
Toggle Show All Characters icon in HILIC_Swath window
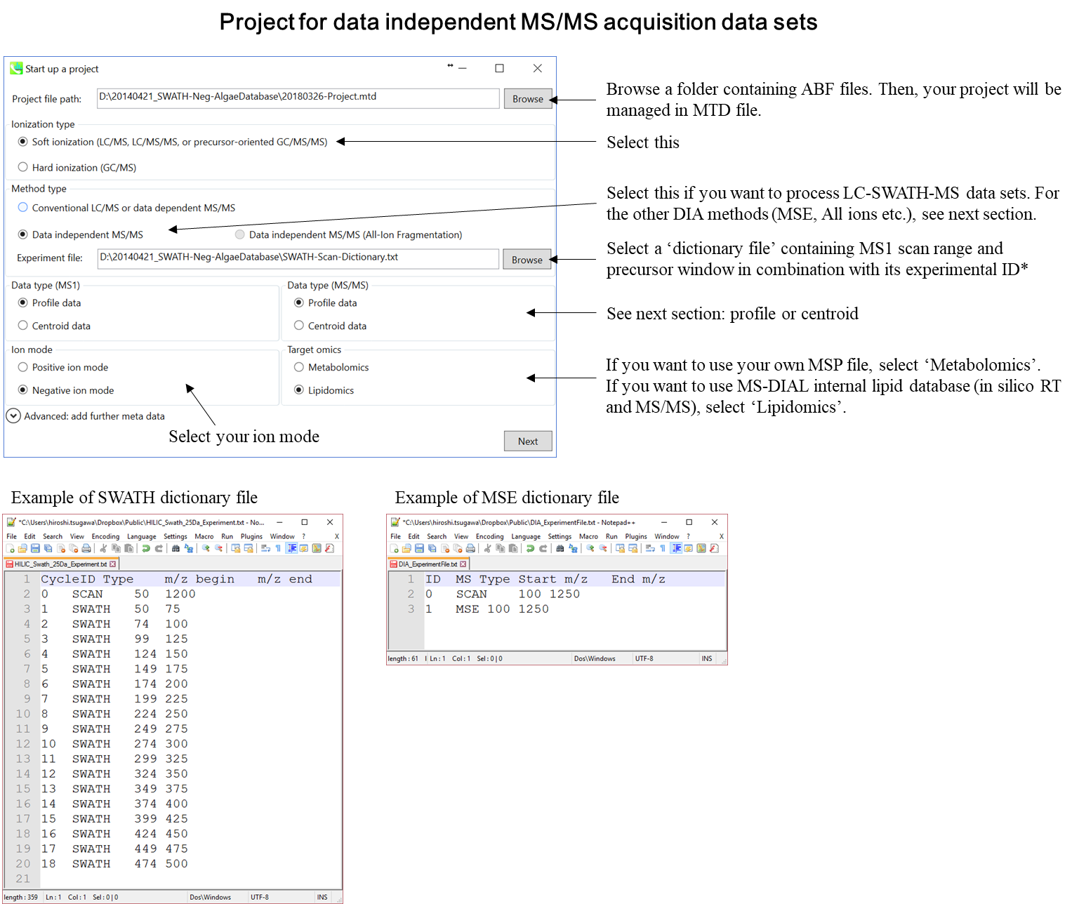click(278, 548)
